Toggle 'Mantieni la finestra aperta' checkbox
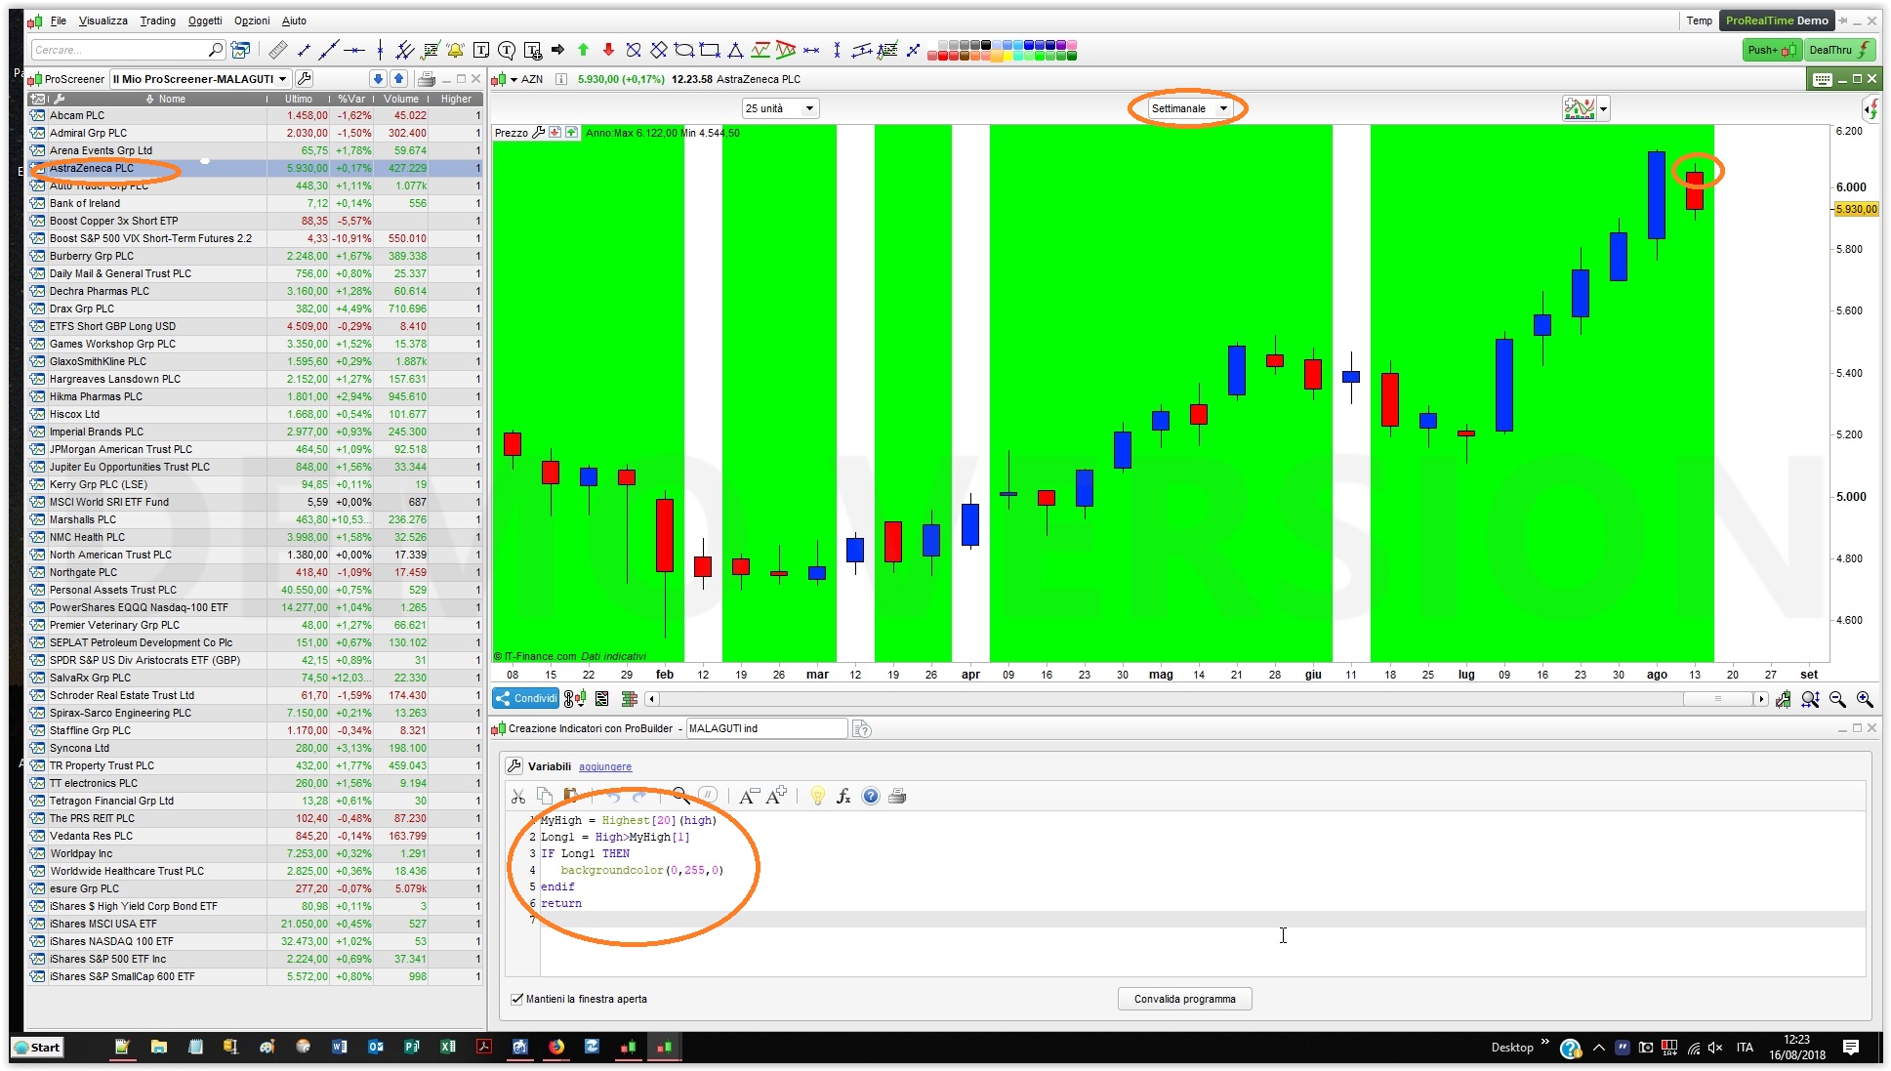Screen dimensions: 1891x1071 (516, 999)
